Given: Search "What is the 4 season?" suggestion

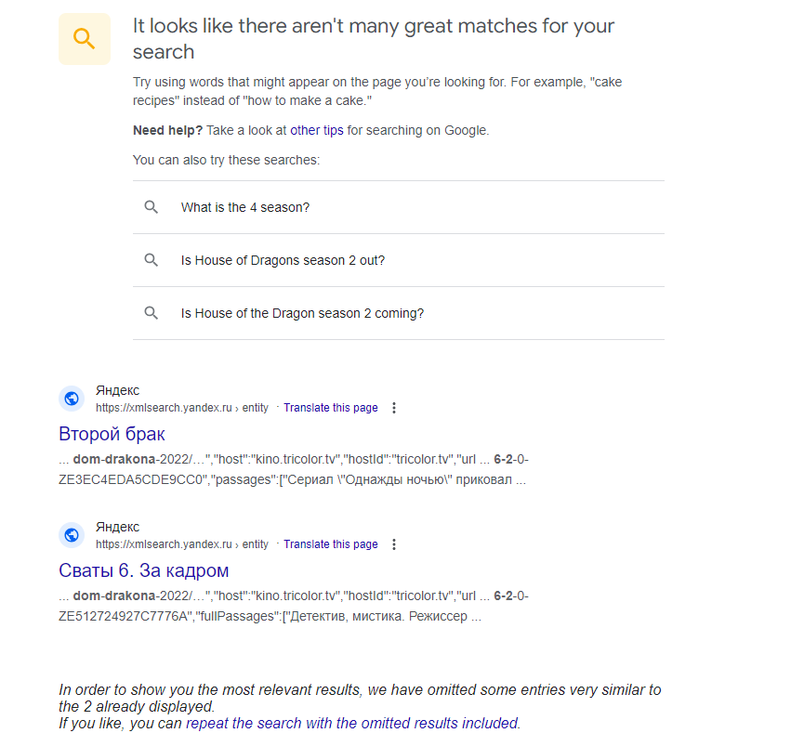Looking at the screenshot, I should pos(399,207).
